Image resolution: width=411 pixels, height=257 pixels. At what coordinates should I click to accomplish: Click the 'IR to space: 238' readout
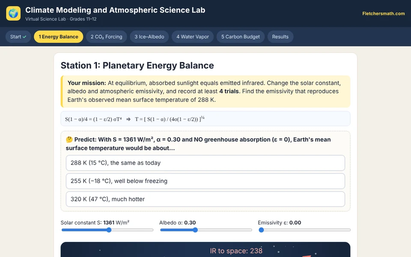pos(236,251)
